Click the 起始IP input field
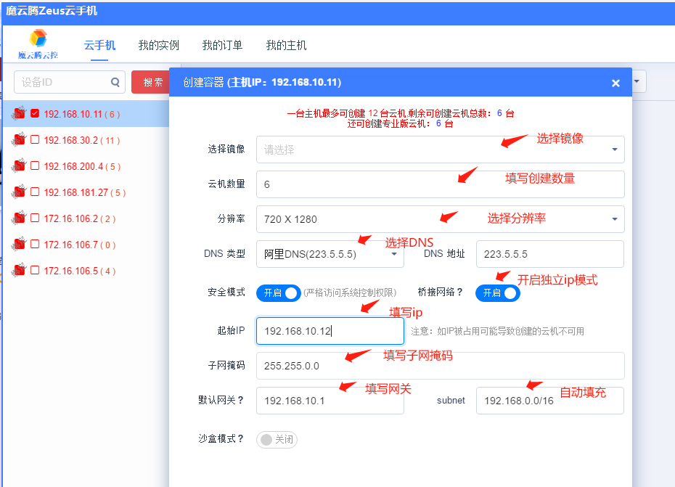The height and width of the screenshot is (487, 675). pyautogui.click(x=330, y=330)
